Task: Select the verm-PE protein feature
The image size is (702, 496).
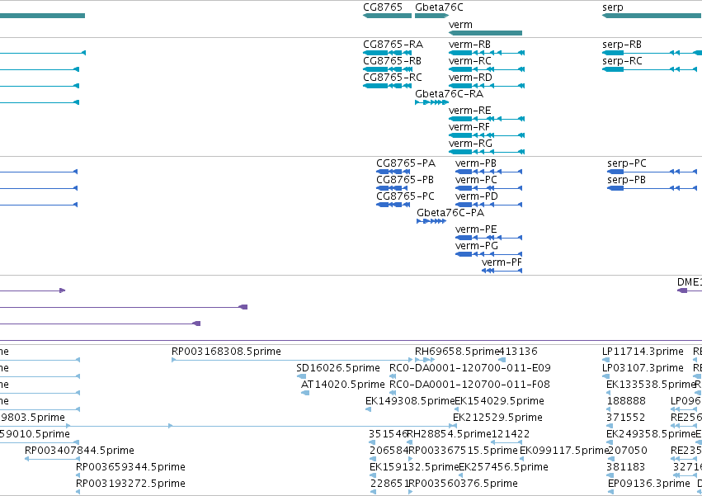Action: pos(489,238)
